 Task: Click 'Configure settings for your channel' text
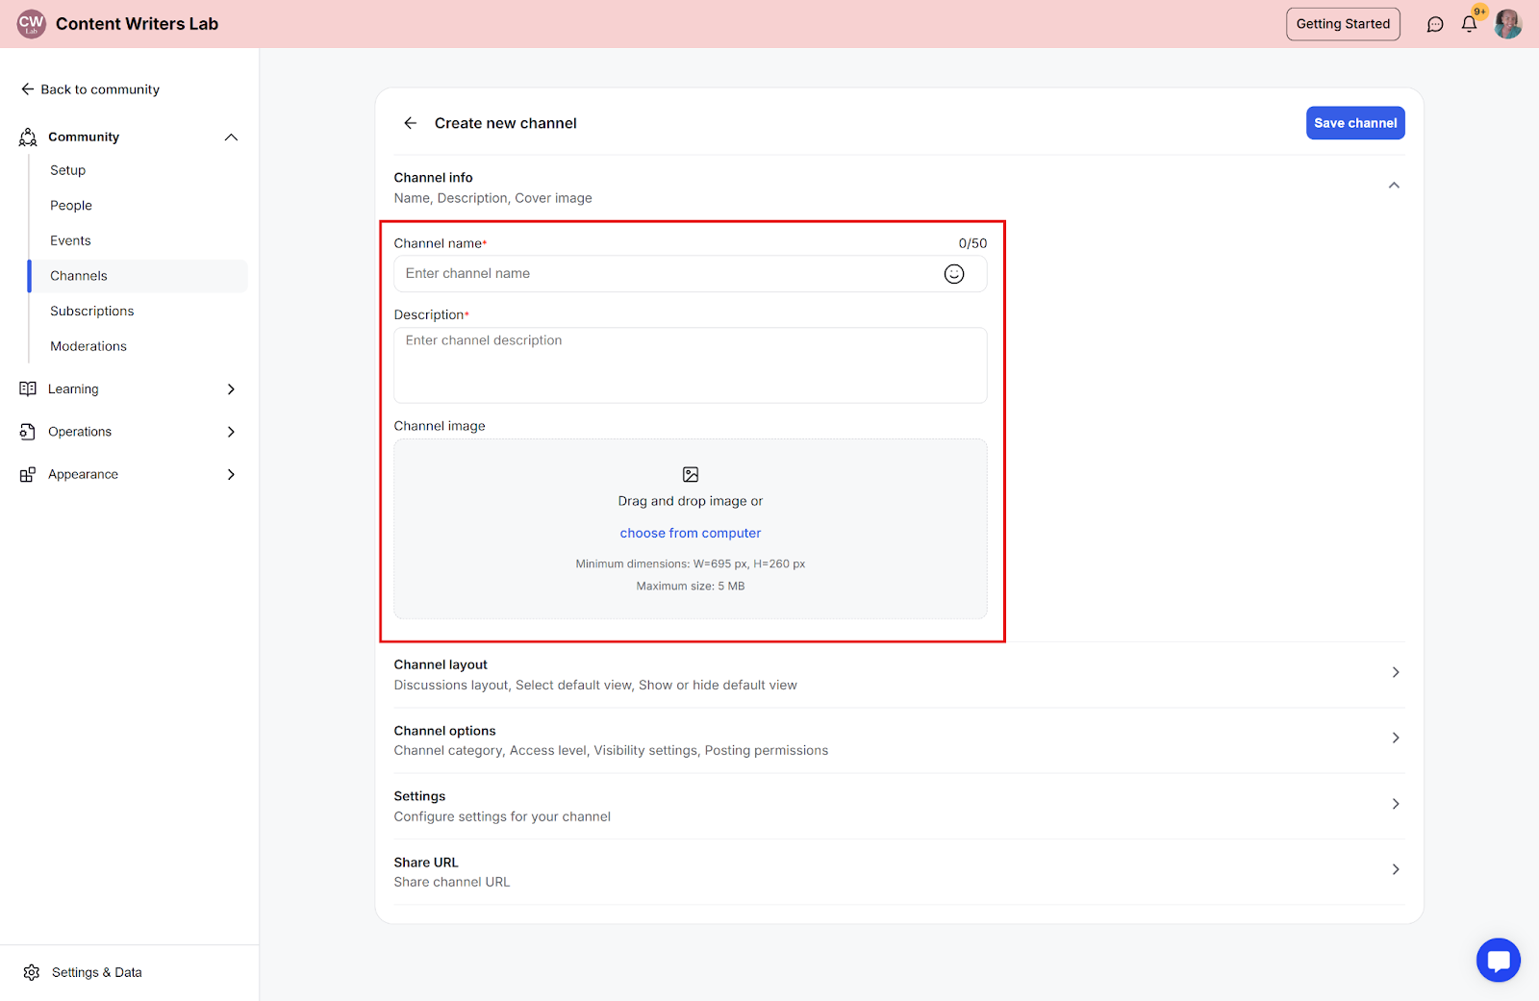(502, 816)
